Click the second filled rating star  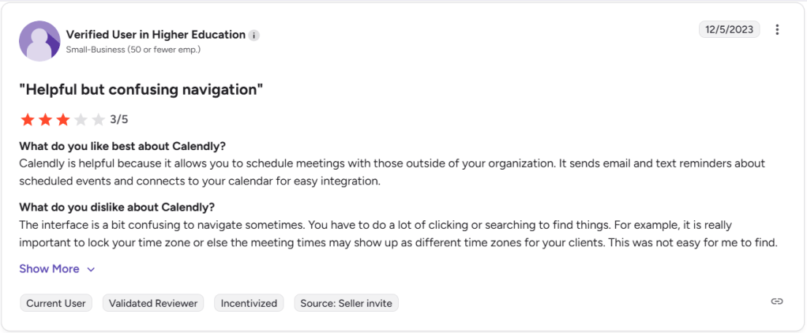click(45, 120)
